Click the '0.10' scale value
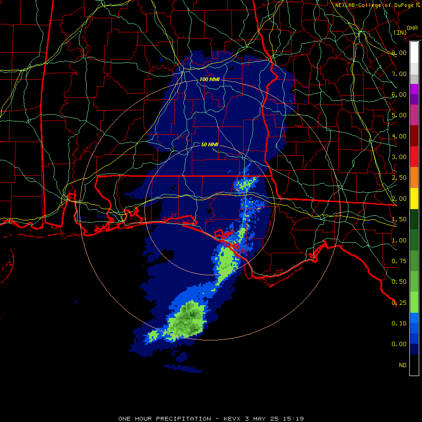Image resolution: width=422 pixels, height=422 pixels. click(399, 324)
